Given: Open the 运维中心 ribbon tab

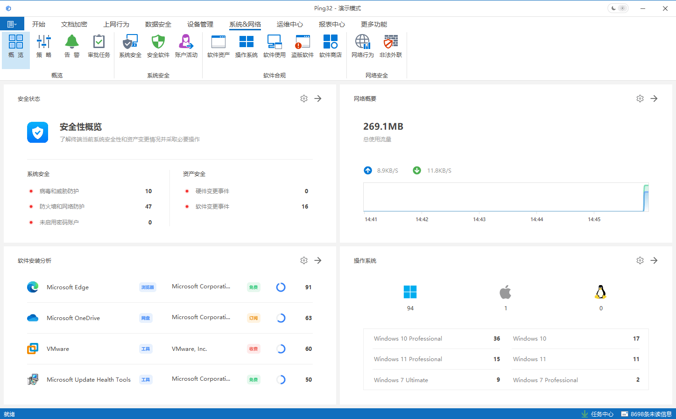Looking at the screenshot, I should tap(289, 24).
